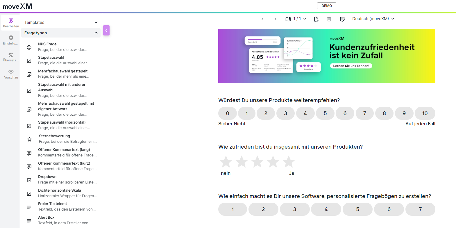Select NPS rating 3
The image size is (456, 228).
coord(286,113)
